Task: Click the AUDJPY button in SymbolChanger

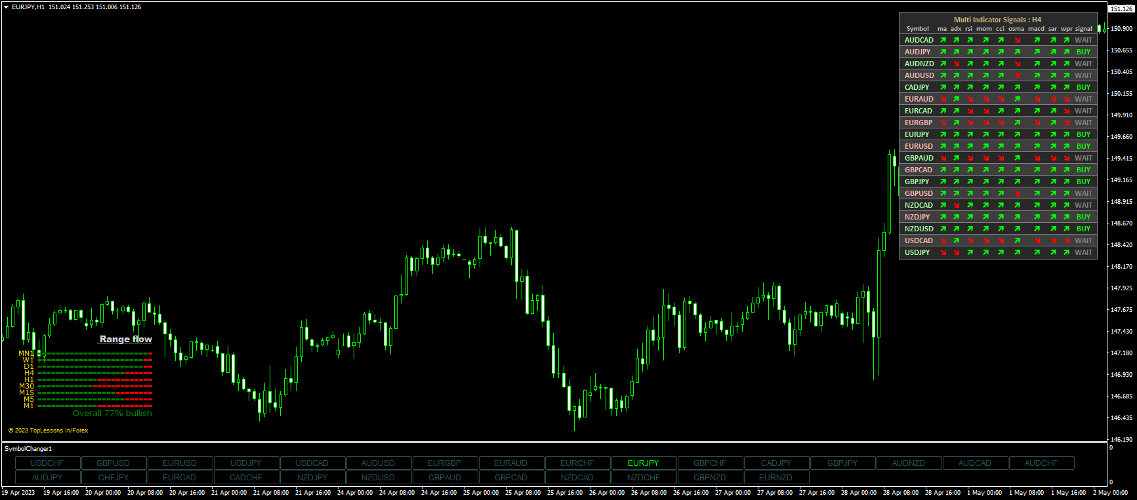Action: 47,478
